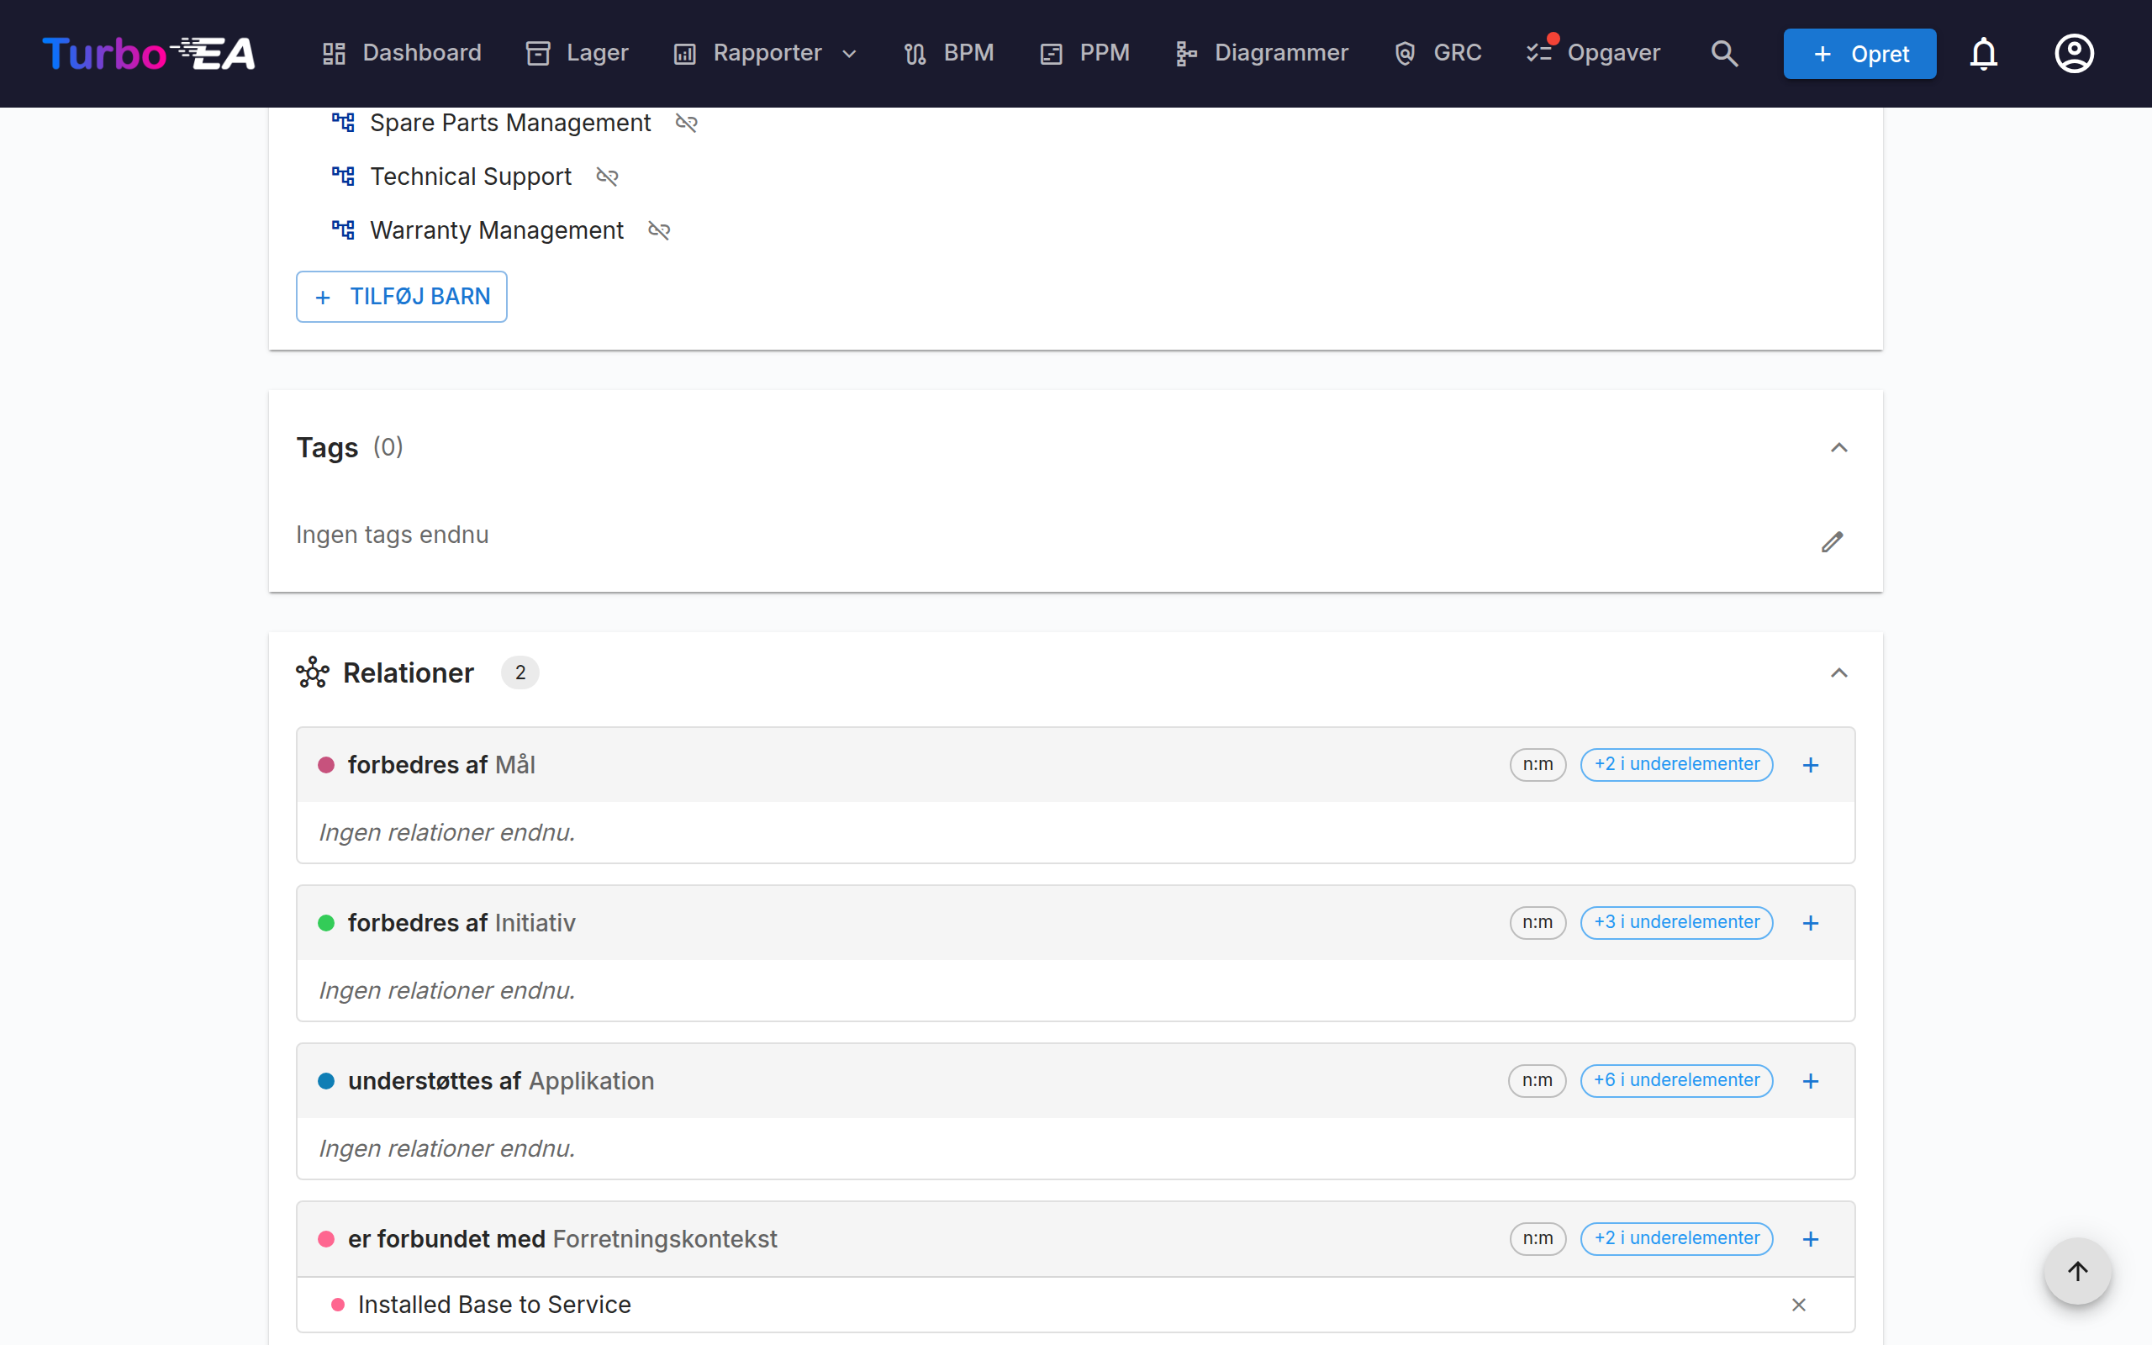This screenshot has width=2152, height=1345.
Task: Collapse the Tags section
Action: point(1839,447)
